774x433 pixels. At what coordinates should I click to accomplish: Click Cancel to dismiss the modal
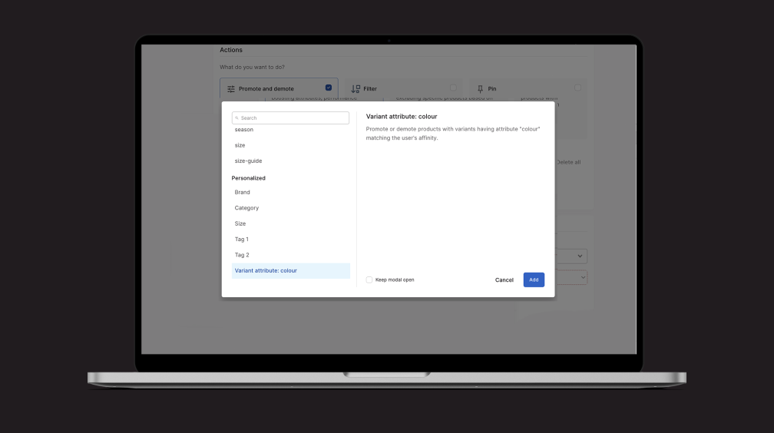504,280
